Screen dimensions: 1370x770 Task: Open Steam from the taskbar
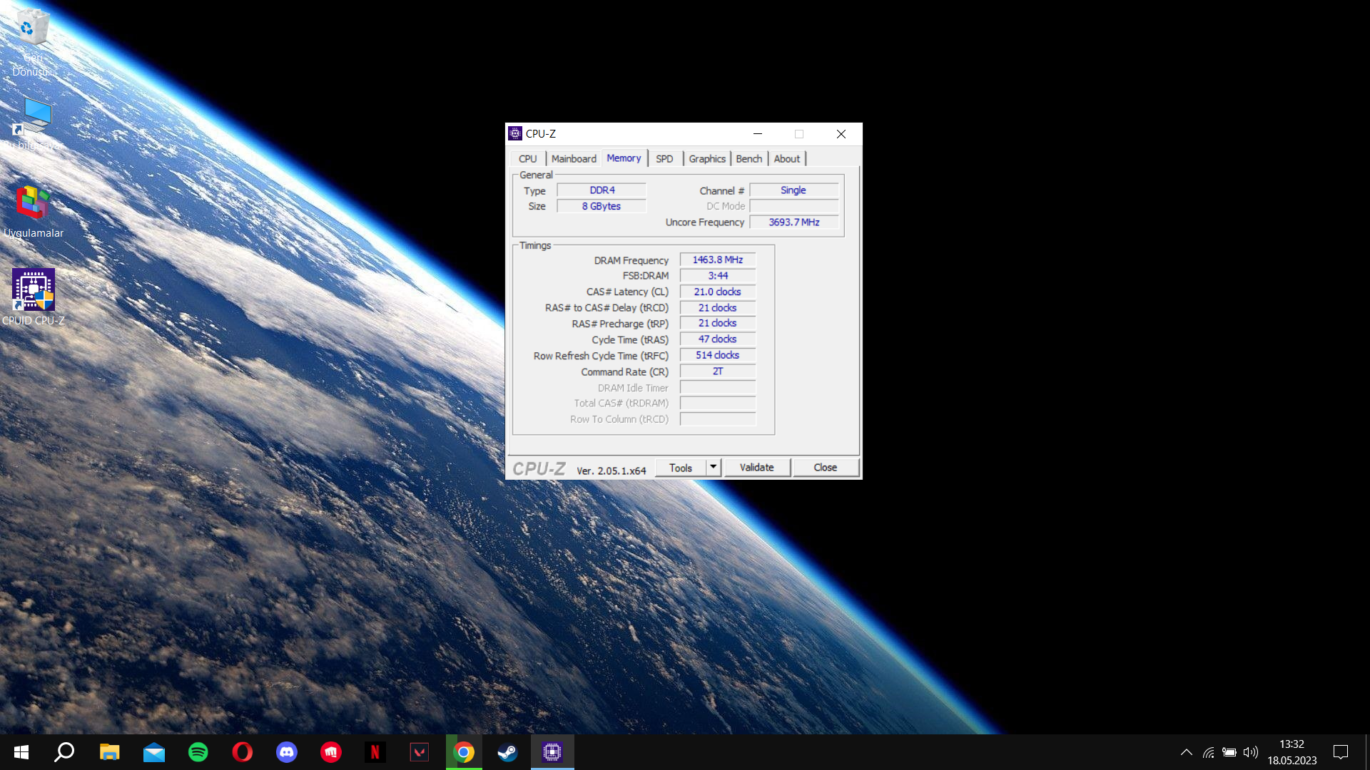click(x=507, y=752)
